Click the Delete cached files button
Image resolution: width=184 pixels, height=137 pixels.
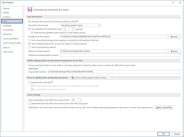(164, 108)
